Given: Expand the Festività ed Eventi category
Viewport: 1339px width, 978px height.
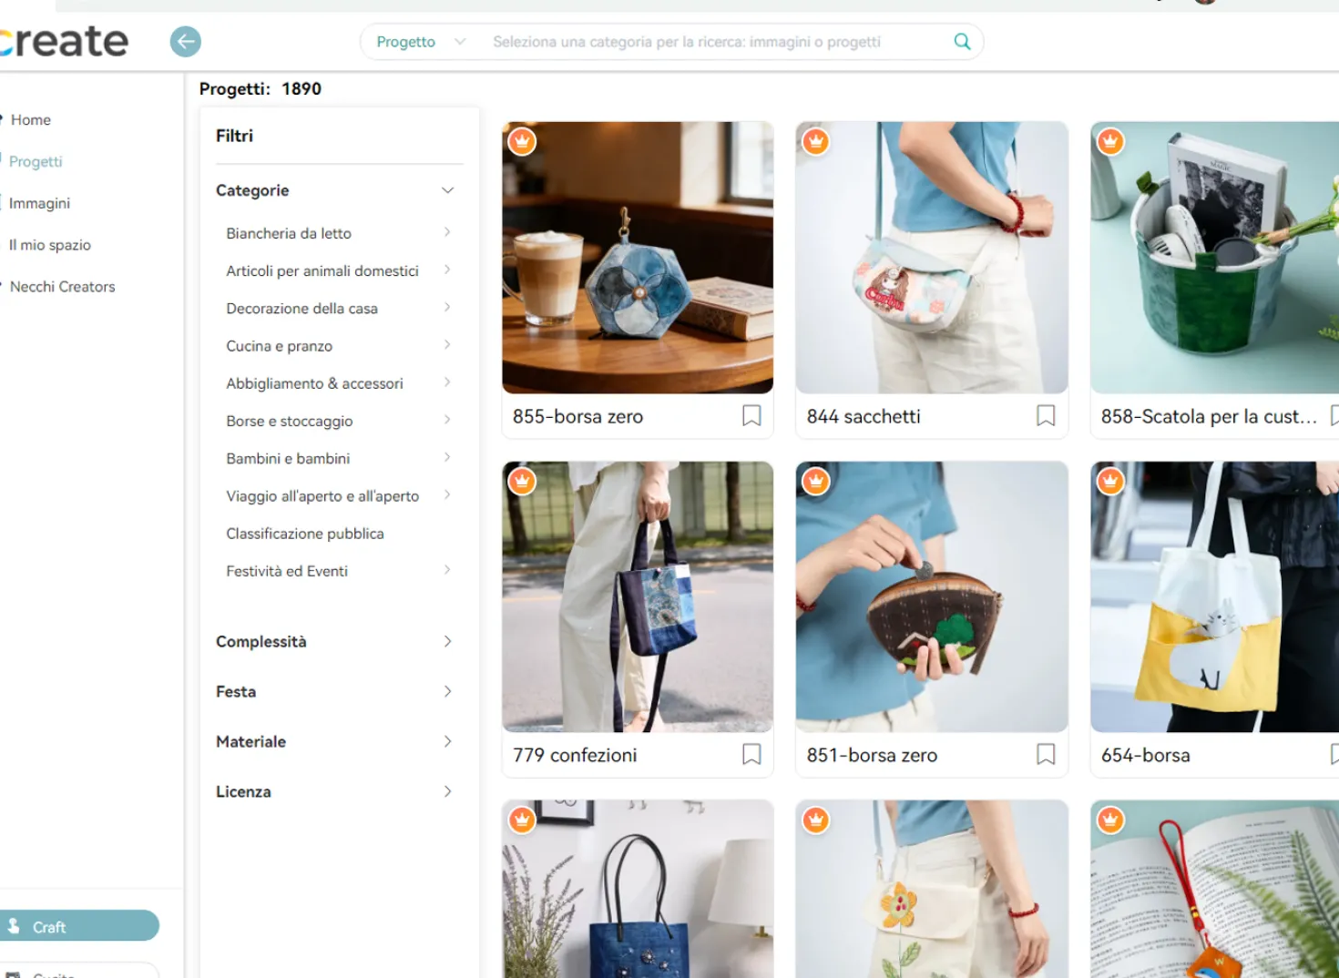Looking at the screenshot, I should coord(447,570).
